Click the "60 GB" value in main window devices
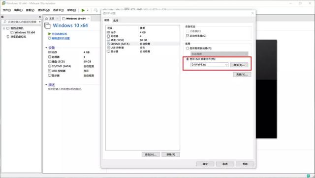 [88, 61]
